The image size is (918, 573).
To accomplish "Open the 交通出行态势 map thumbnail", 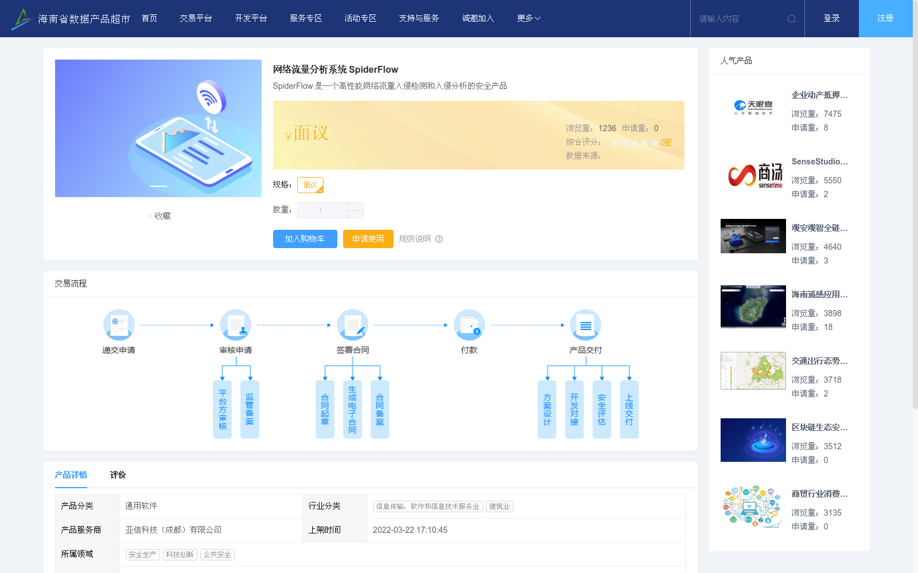I will click(x=753, y=371).
